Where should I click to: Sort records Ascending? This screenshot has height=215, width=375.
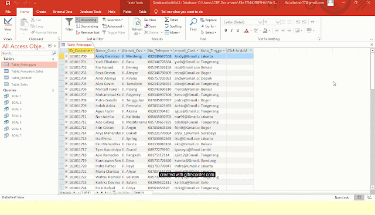(86, 20)
